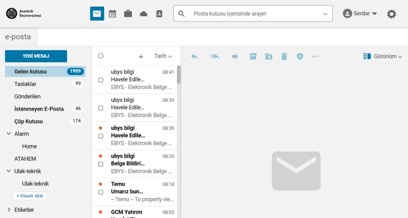
Task: Click the message list scrollbar
Action: pos(179,75)
